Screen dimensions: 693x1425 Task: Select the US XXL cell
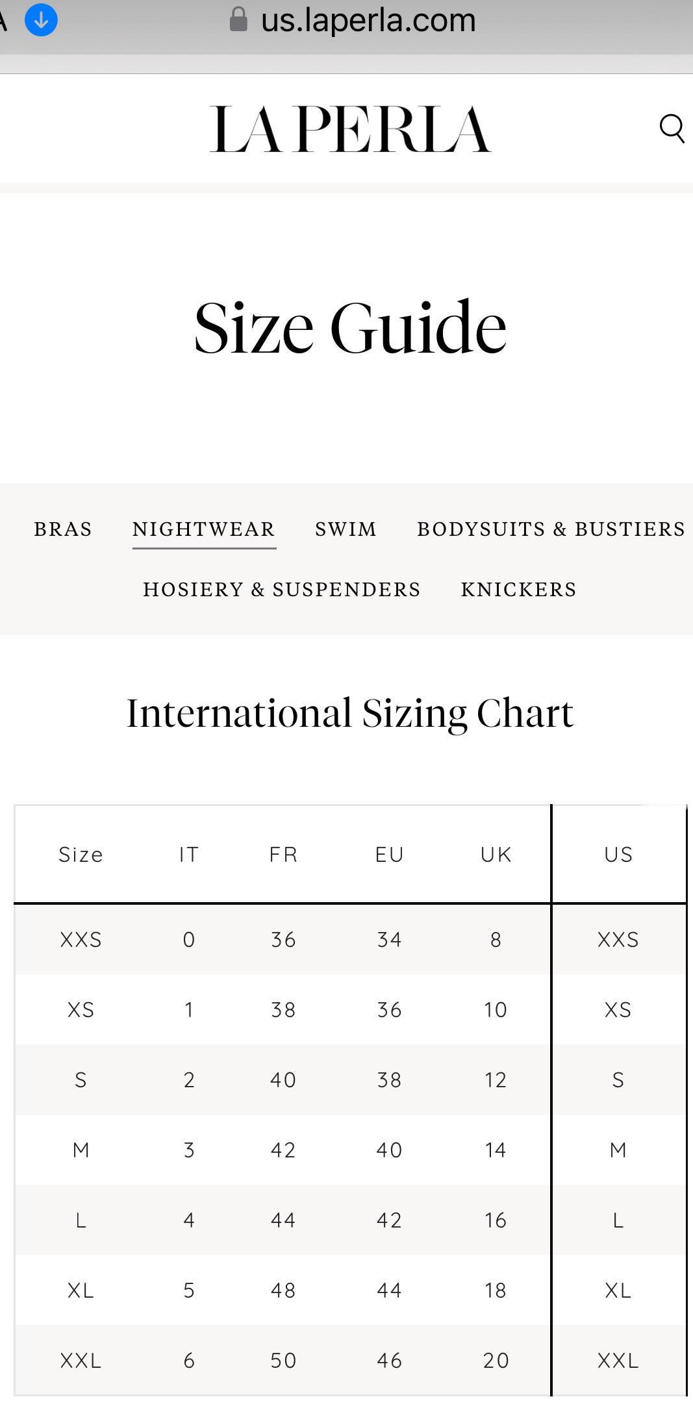(618, 1361)
